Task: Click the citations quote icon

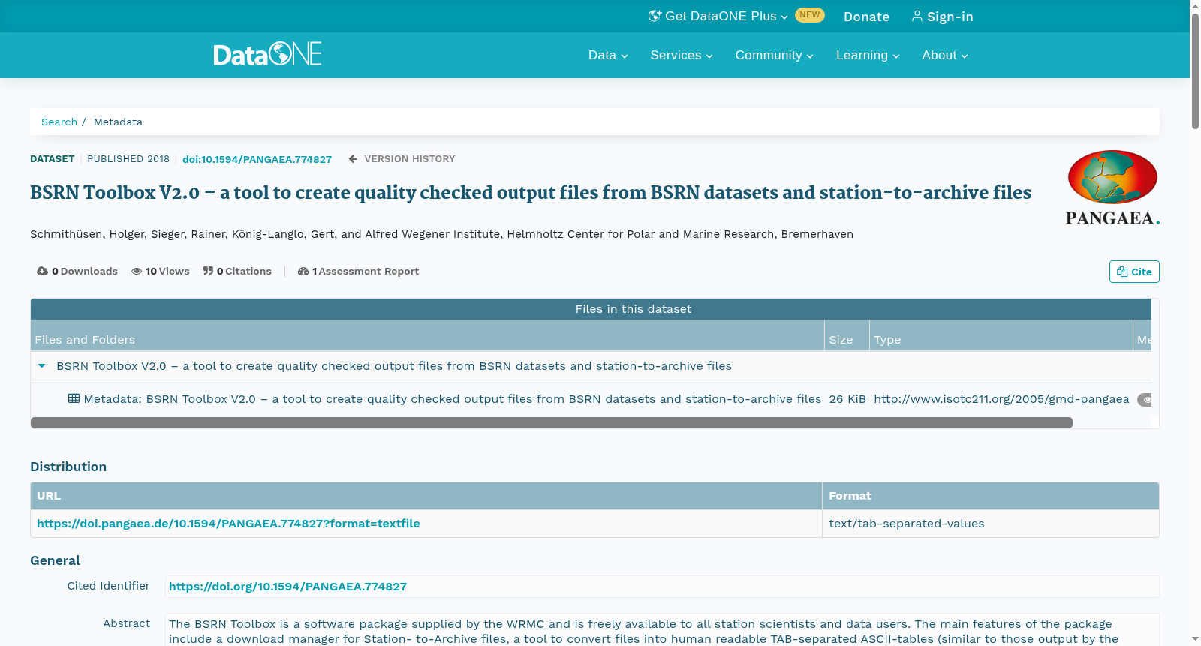Action: tap(208, 271)
